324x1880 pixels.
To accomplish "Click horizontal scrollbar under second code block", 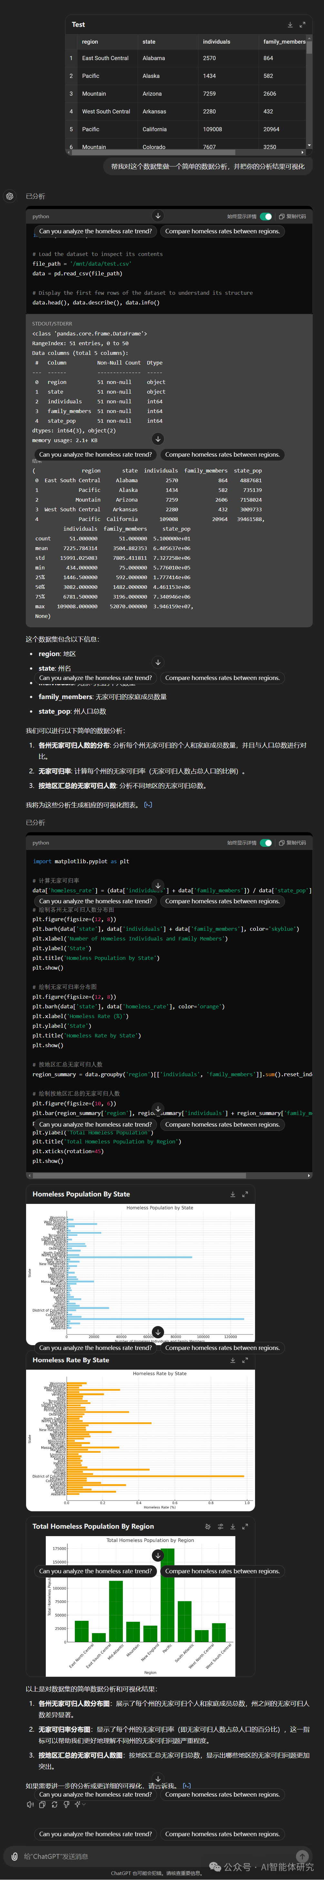I will click(x=167, y=1176).
